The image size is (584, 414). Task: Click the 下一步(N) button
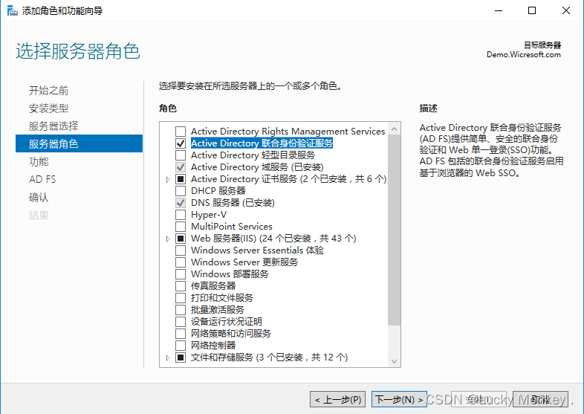pos(399,399)
